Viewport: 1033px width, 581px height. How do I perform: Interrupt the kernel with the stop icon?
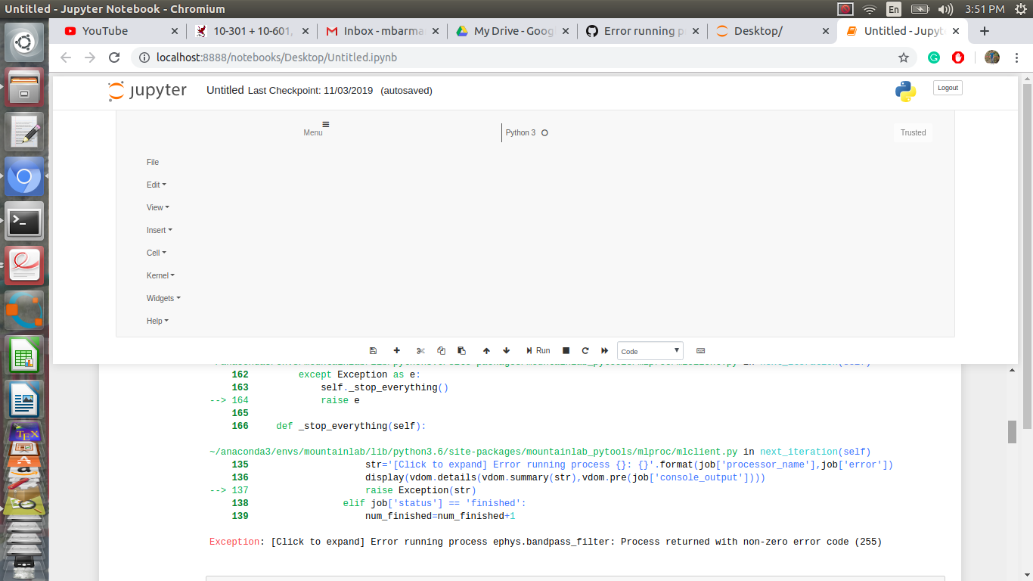click(x=565, y=350)
